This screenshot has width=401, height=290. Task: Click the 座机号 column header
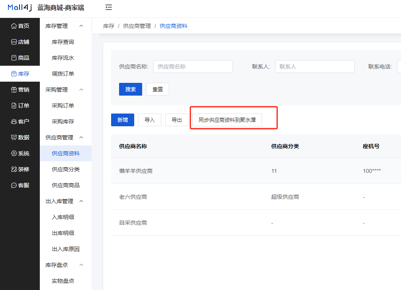(371, 146)
